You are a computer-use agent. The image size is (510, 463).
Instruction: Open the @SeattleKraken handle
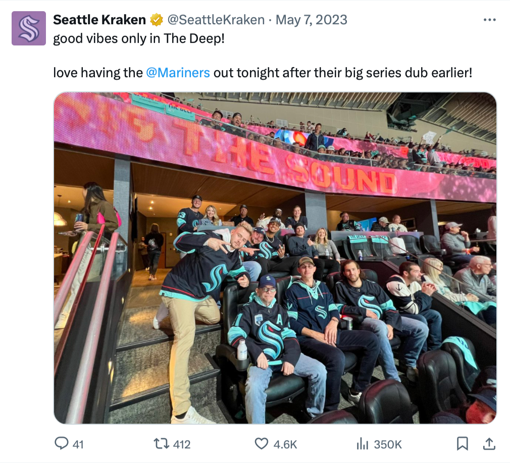[x=216, y=20]
